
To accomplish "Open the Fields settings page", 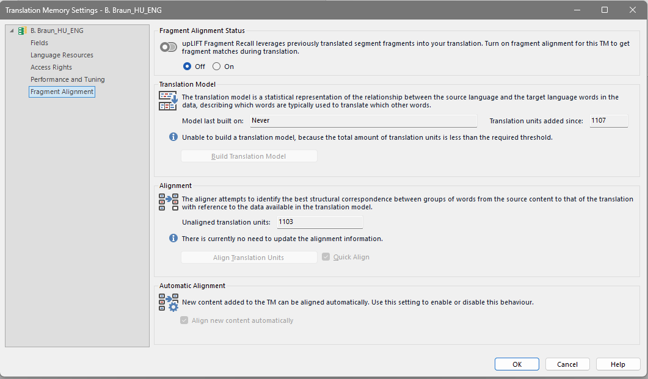I will 39,42.
